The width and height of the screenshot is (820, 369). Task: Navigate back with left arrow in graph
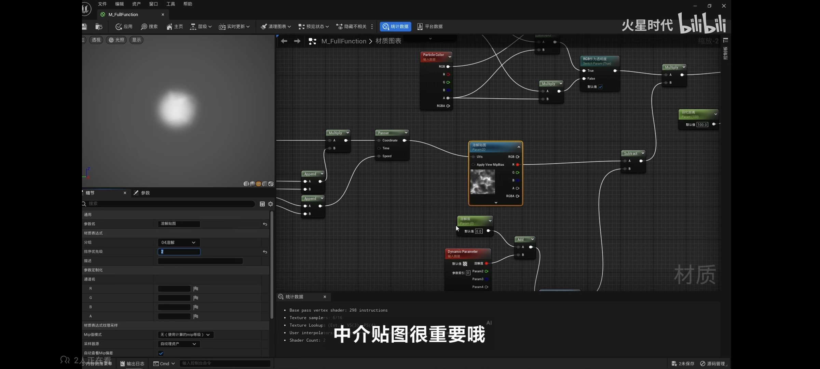(284, 41)
